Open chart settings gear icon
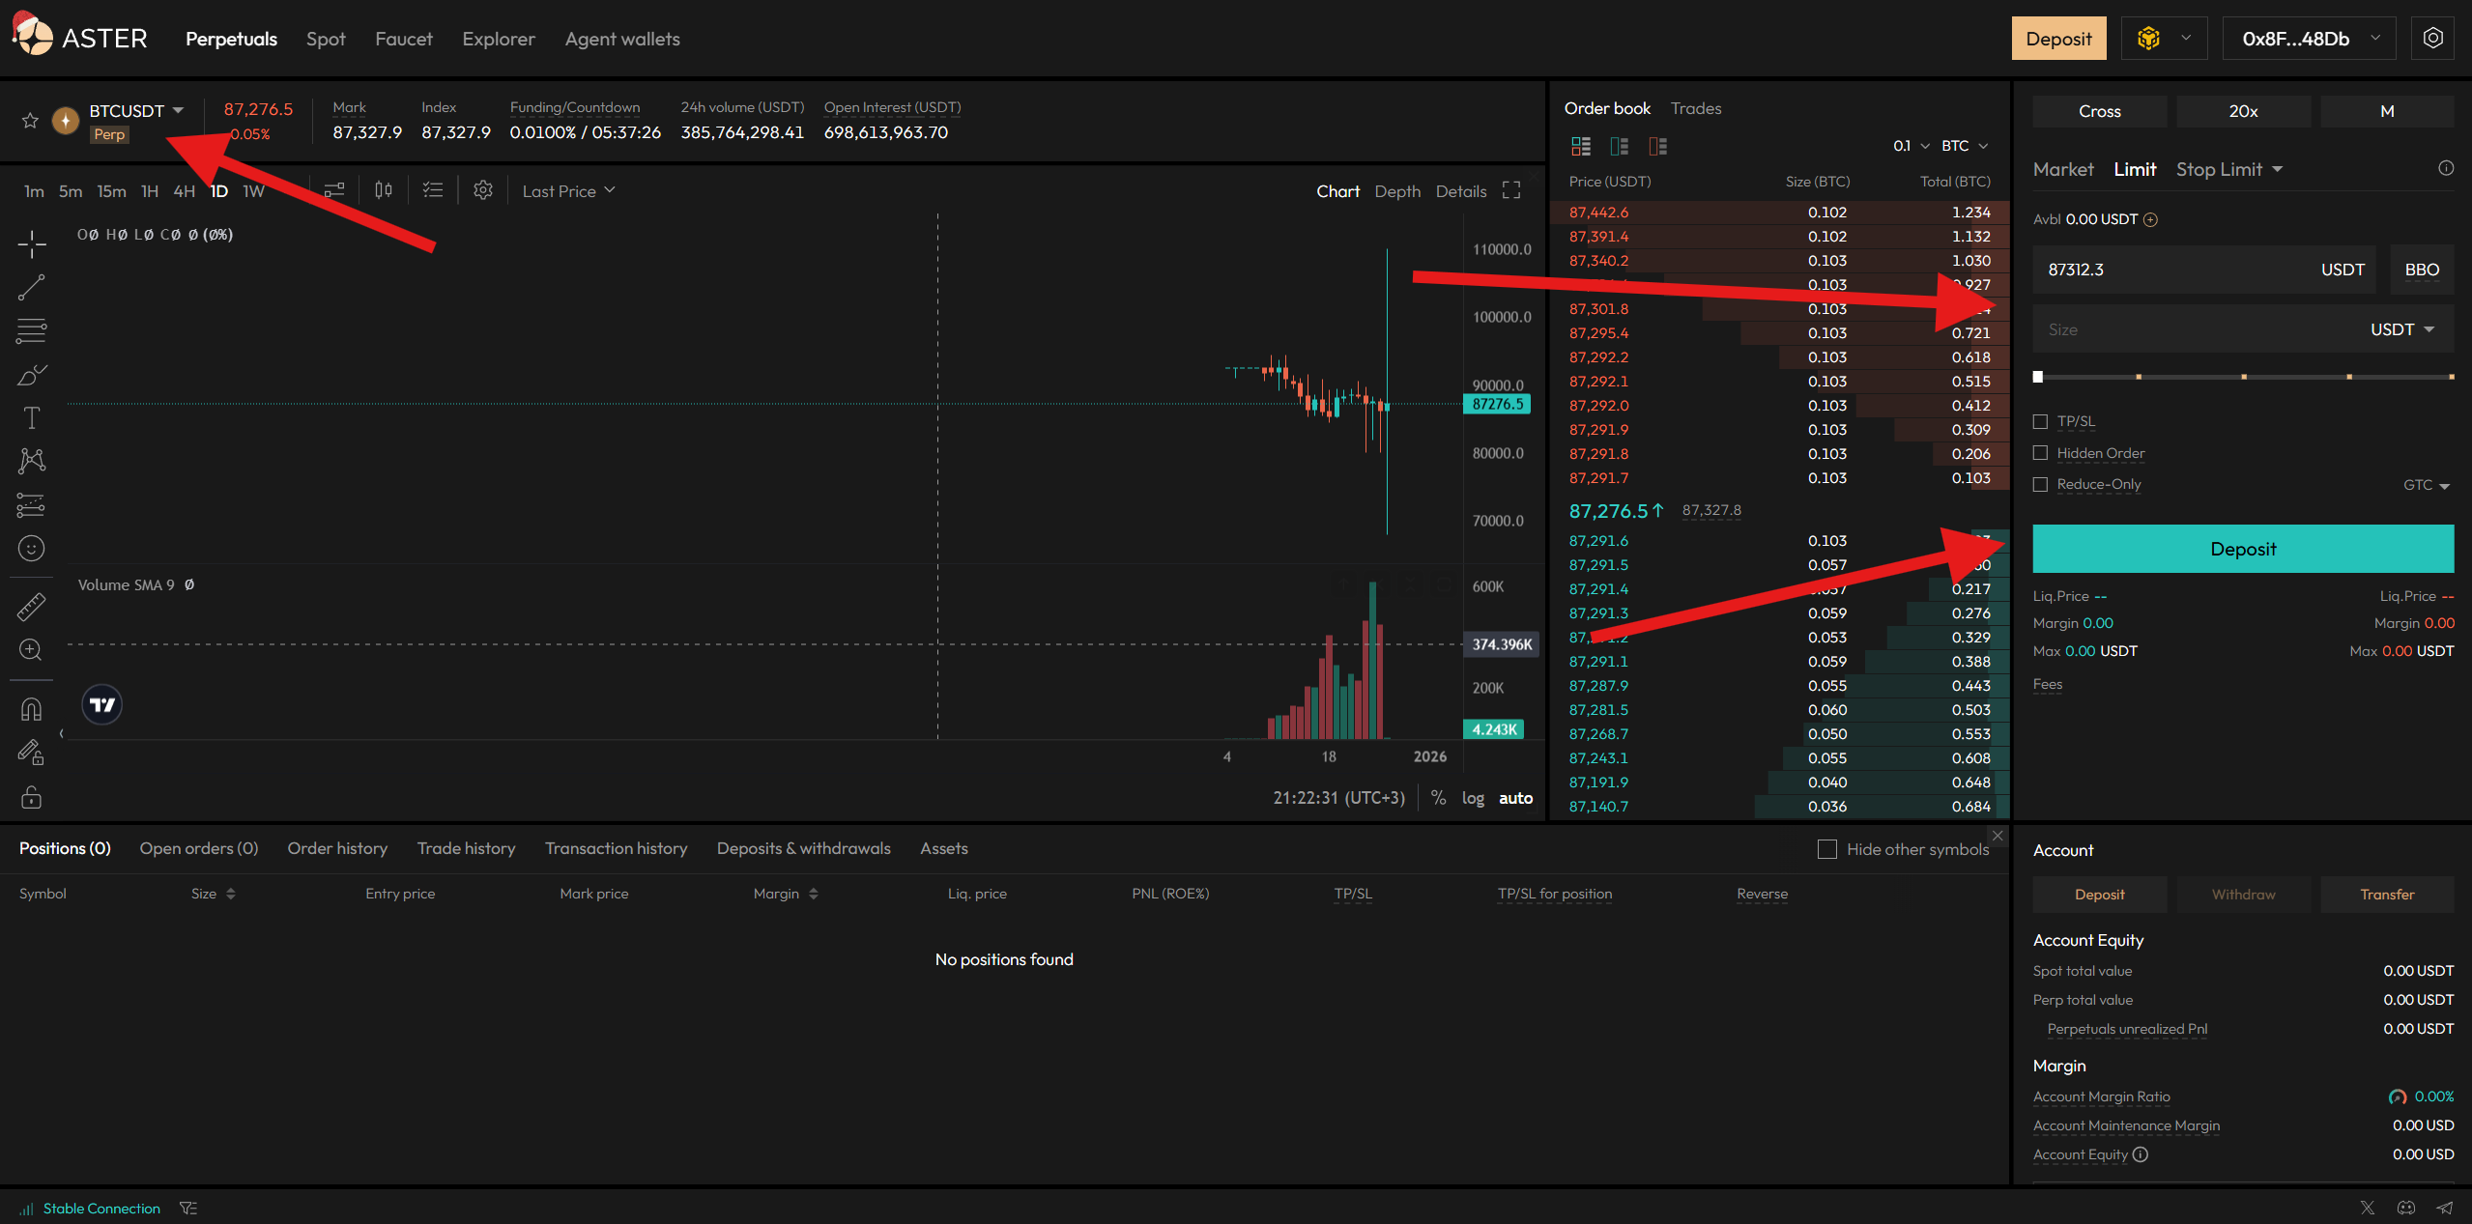Screen dimensions: 2472x1224 (x=483, y=190)
